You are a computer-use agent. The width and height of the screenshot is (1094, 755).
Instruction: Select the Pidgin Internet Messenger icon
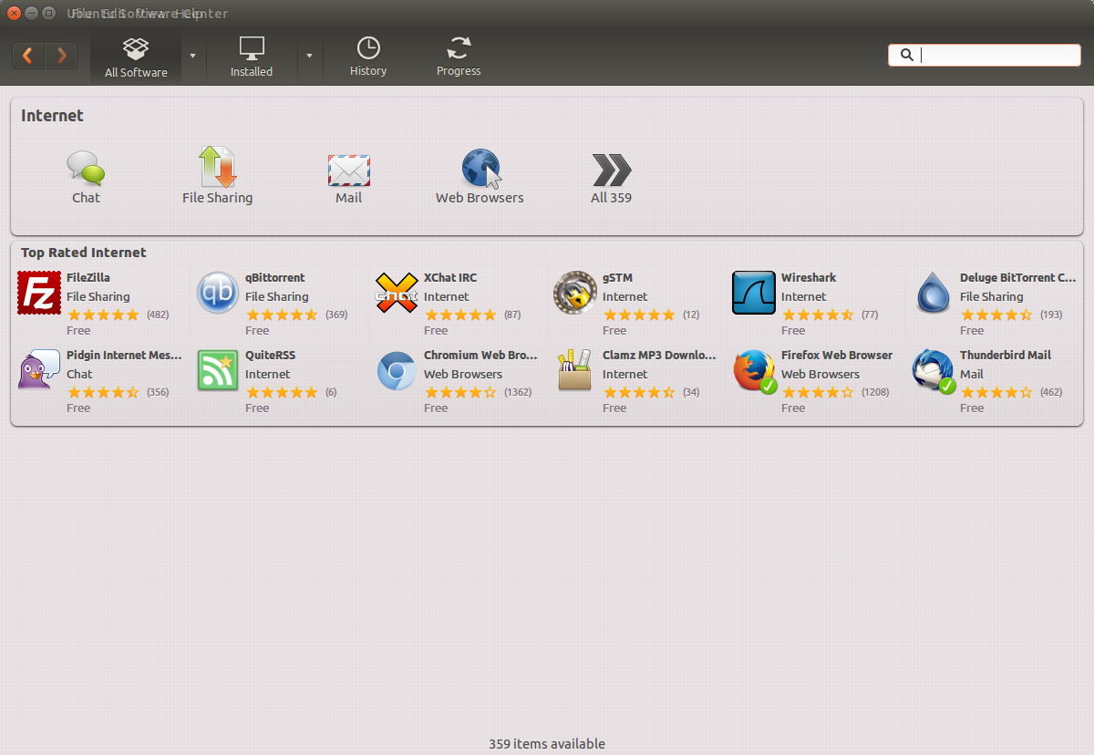(39, 370)
